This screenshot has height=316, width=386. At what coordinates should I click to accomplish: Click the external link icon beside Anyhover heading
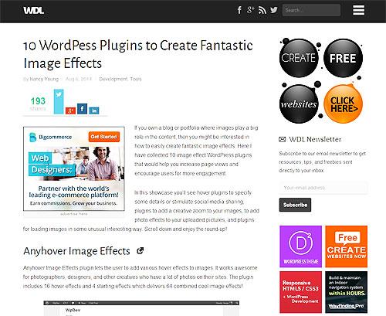pyautogui.click(x=140, y=250)
